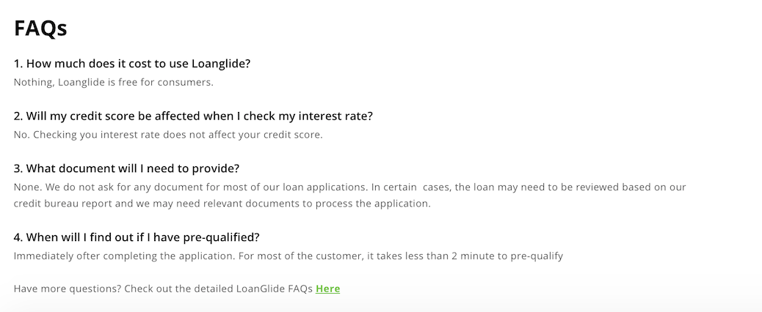Screen dimensions: 762x312
Task: Click "LoanGlide FAQs" text before Here link
Action: (274, 289)
